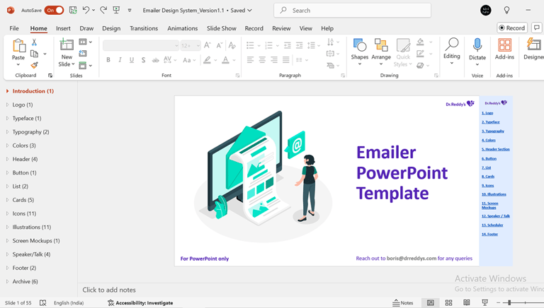Open the Design tab
The image size is (544, 308).
pos(111,28)
